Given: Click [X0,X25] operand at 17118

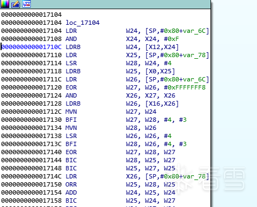Looking at the screenshot, I should click(160, 71).
